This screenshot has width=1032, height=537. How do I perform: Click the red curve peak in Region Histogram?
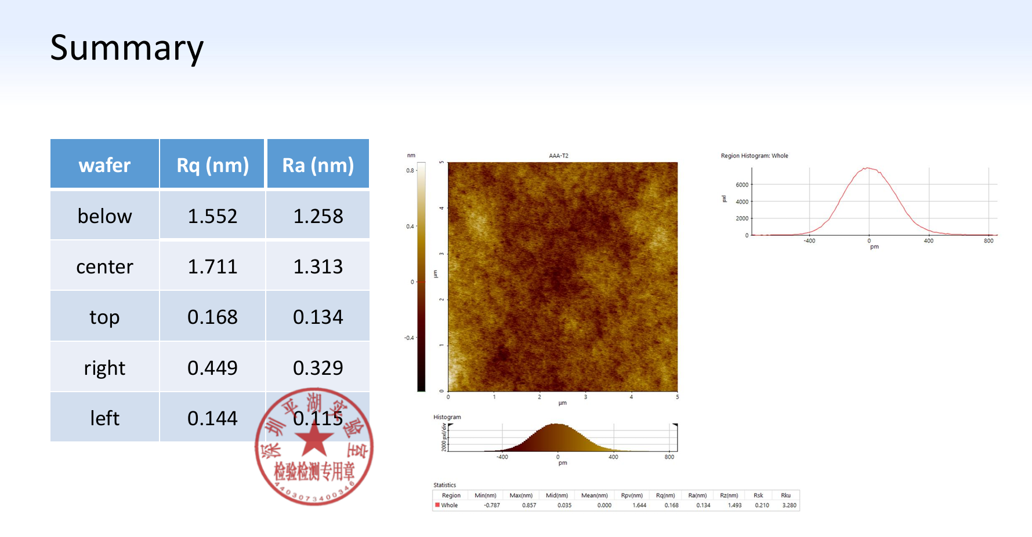(867, 169)
